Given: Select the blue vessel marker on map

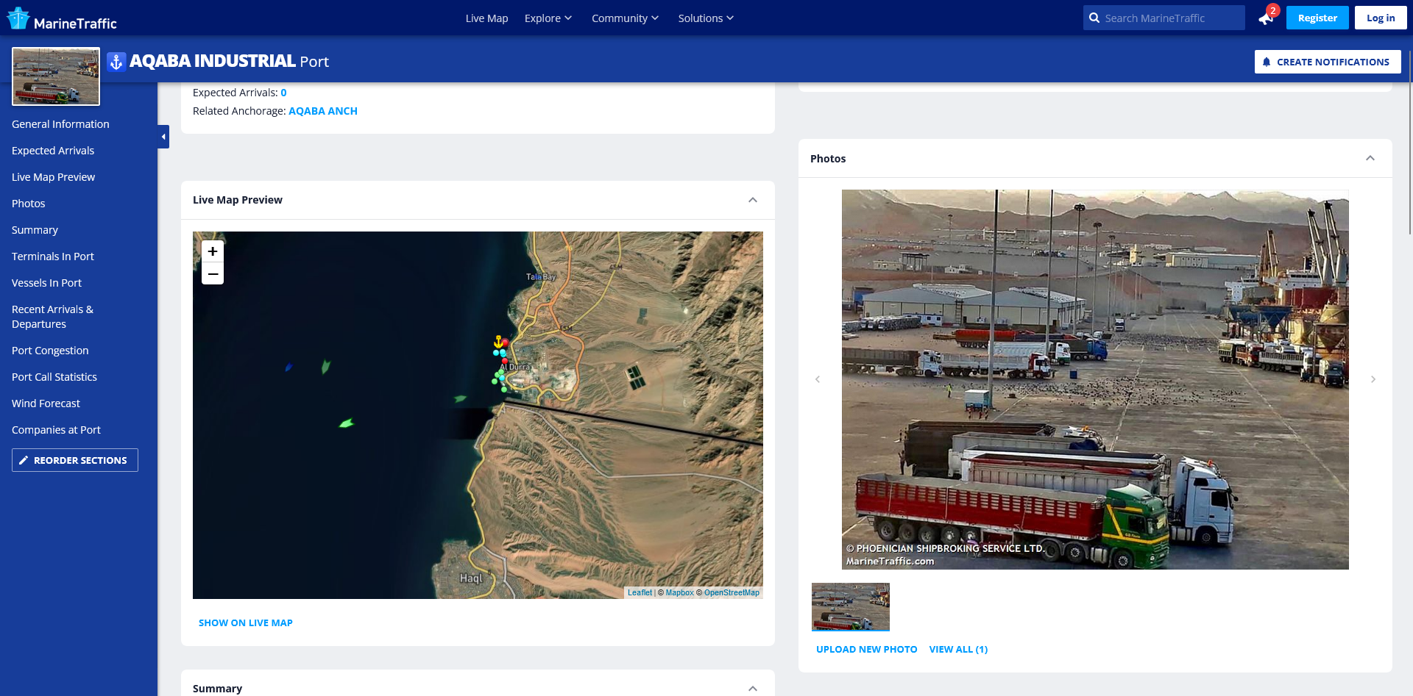Looking at the screenshot, I should point(288,367).
